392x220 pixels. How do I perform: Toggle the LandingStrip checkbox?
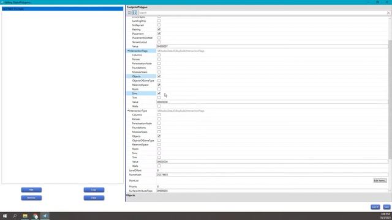click(159, 21)
